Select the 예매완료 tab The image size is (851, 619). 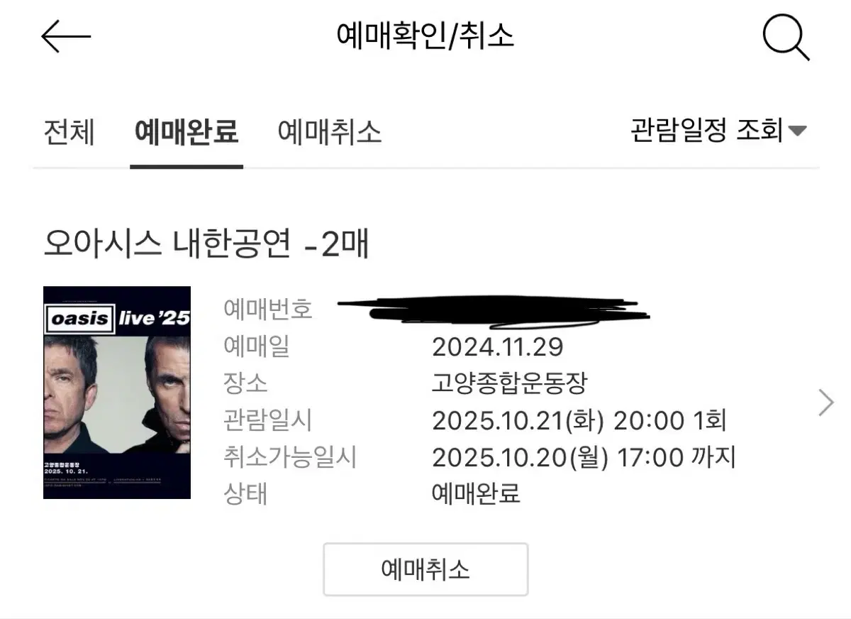coord(187,132)
